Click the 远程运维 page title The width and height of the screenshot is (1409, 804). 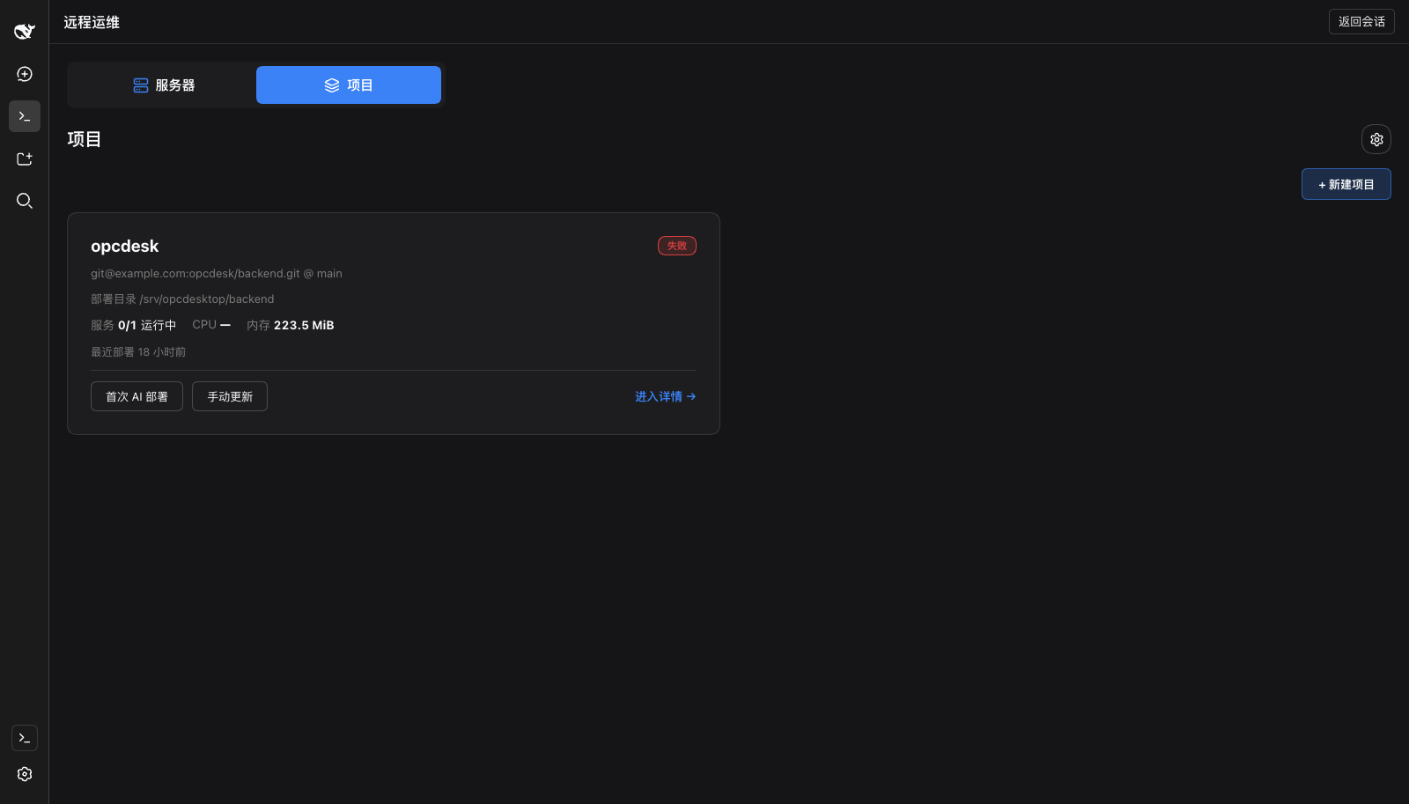(x=92, y=22)
